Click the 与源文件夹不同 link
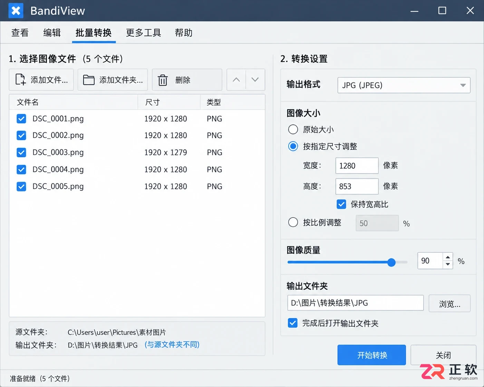Image resolution: width=484 pixels, height=387 pixels. (x=172, y=345)
